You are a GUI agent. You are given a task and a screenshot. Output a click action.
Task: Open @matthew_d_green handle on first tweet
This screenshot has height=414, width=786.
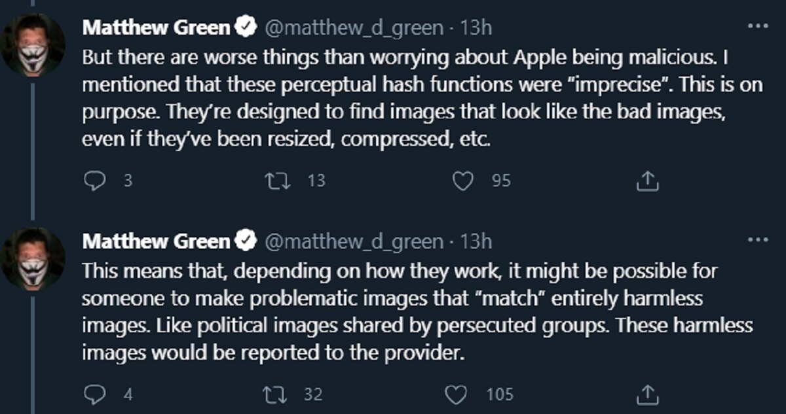(352, 28)
